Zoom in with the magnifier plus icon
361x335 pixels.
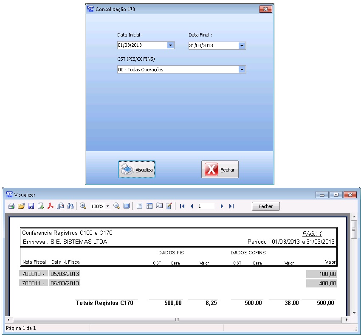click(83, 206)
